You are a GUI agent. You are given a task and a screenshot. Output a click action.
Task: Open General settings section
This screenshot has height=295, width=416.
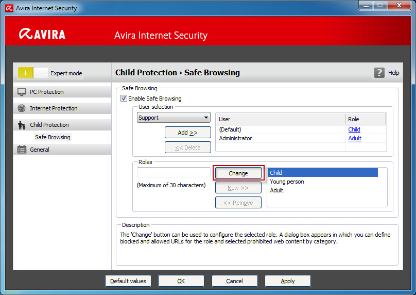62,150
